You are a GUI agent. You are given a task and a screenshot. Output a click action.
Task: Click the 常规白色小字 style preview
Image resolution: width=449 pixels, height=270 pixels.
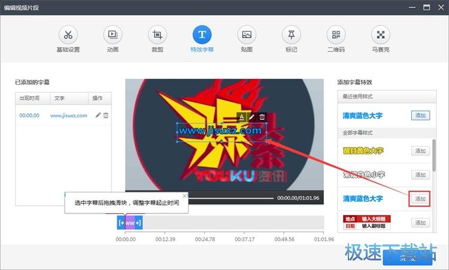point(364,175)
